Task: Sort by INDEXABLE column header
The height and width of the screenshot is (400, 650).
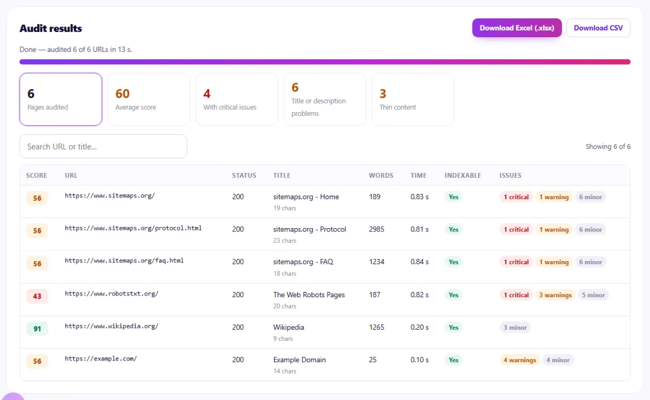Action: coord(463,175)
